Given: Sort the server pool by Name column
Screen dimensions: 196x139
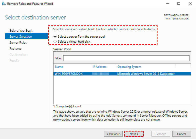Looking at the screenshot, I should [59, 67].
